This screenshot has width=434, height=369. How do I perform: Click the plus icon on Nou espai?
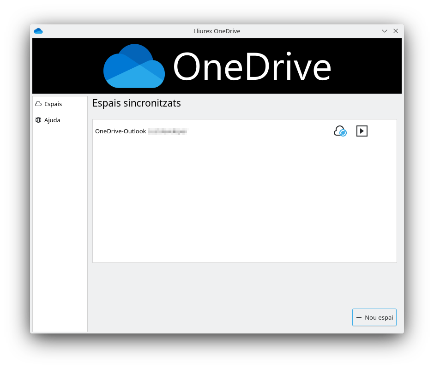[x=359, y=317]
